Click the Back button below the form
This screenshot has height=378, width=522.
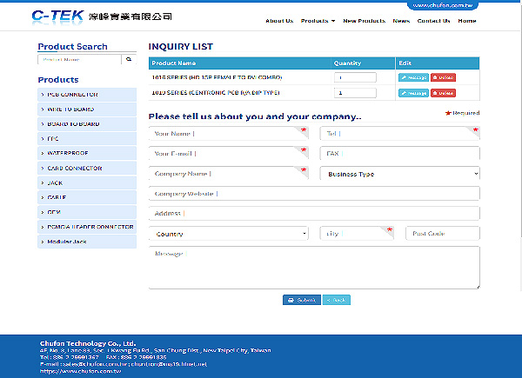[337, 300]
